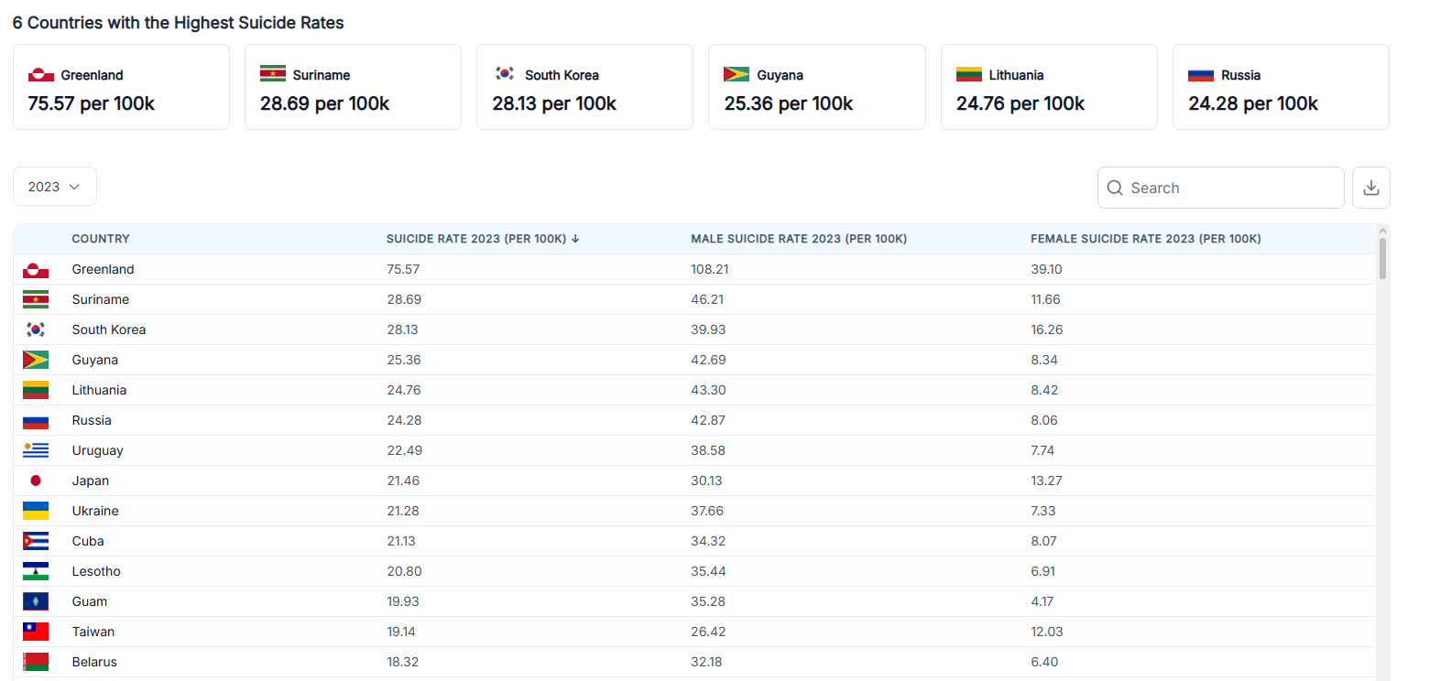Sort by Suicide Rate 2023 column header
Image resolution: width=1430 pixels, height=681 pixels.
point(483,239)
